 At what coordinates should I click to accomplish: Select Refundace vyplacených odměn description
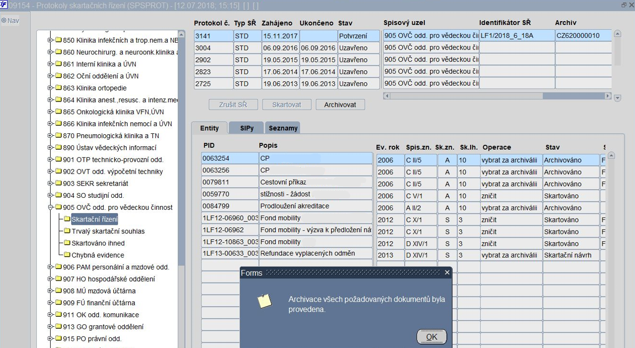click(x=316, y=254)
